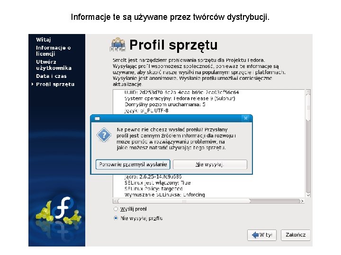Open 'Witaj' step in sidebar
This screenshot has width=341, height=255.
tap(44, 40)
